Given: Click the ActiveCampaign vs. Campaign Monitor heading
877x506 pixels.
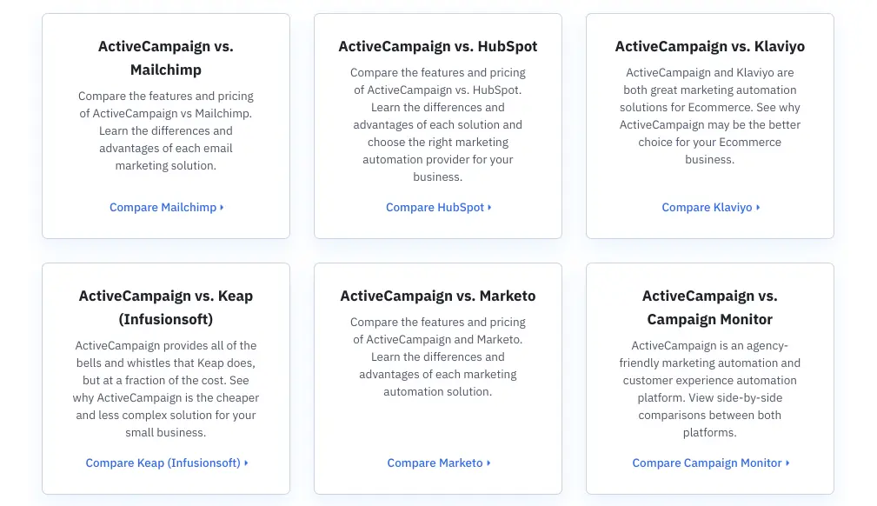Looking at the screenshot, I should pos(710,307).
